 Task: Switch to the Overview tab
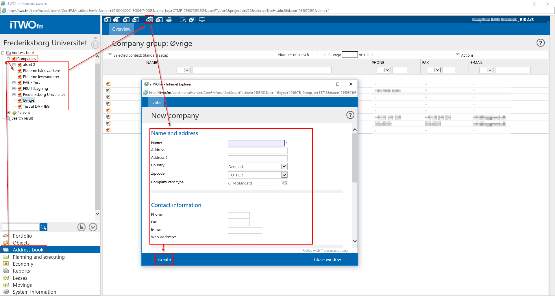click(x=121, y=29)
